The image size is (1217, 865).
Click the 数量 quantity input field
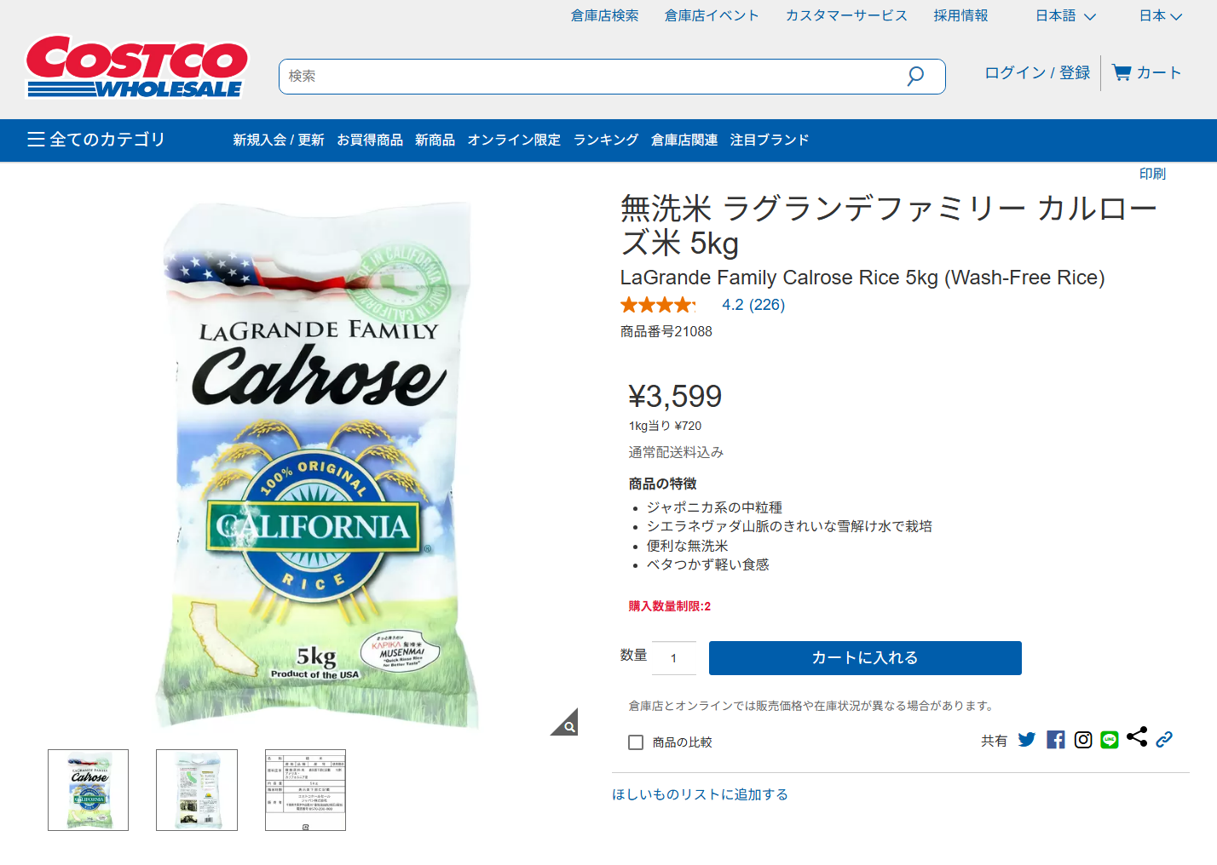[674, 658]
